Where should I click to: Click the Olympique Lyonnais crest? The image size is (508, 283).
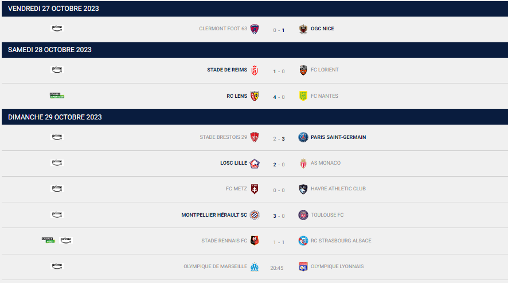click(x=303, y=267)
